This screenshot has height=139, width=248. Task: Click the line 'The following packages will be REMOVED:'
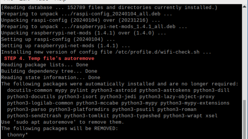tap(59, 129)
